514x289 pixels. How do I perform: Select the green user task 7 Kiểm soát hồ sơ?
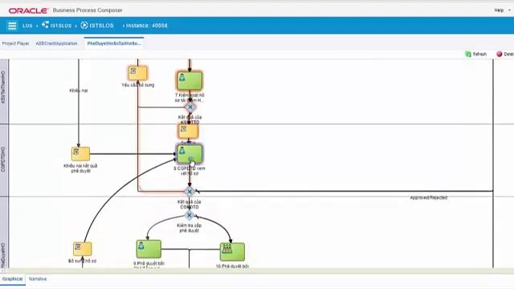(x=190, y=80)
